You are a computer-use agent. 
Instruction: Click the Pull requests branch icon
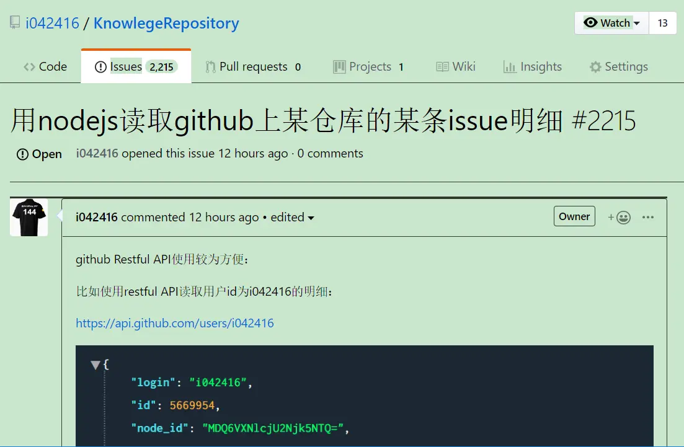211,67
